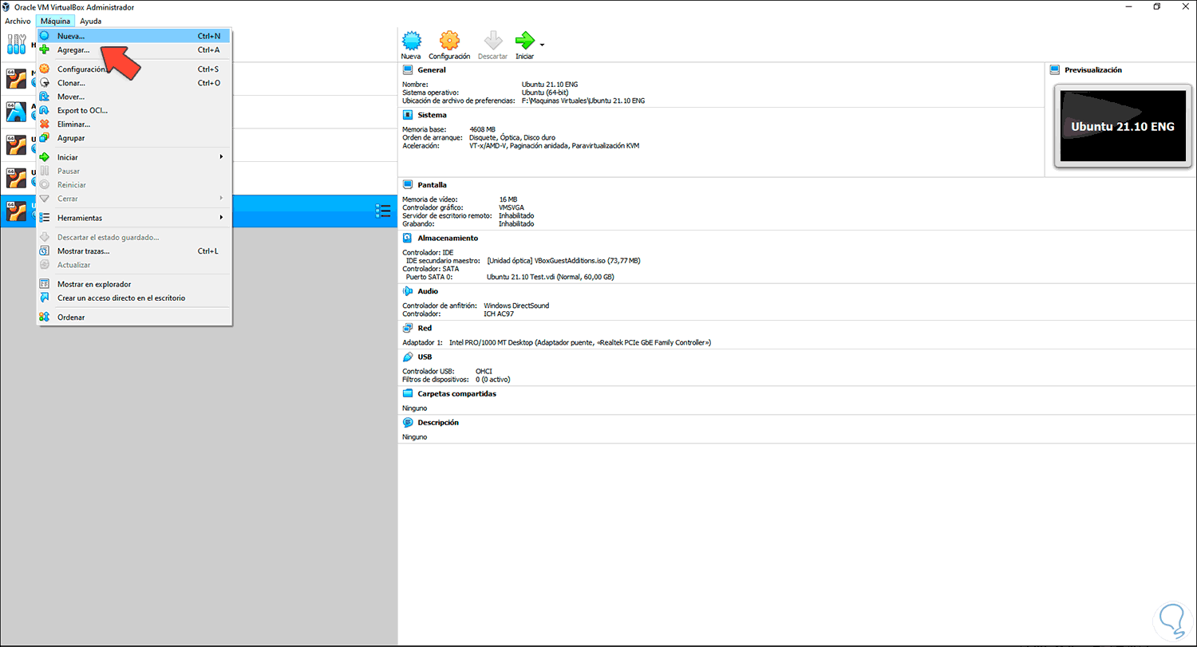Expand the greyed Cerrar submenu
The width and height of the screenshot is (1197, 647).
pyautogui.click(x=134, y=198)
